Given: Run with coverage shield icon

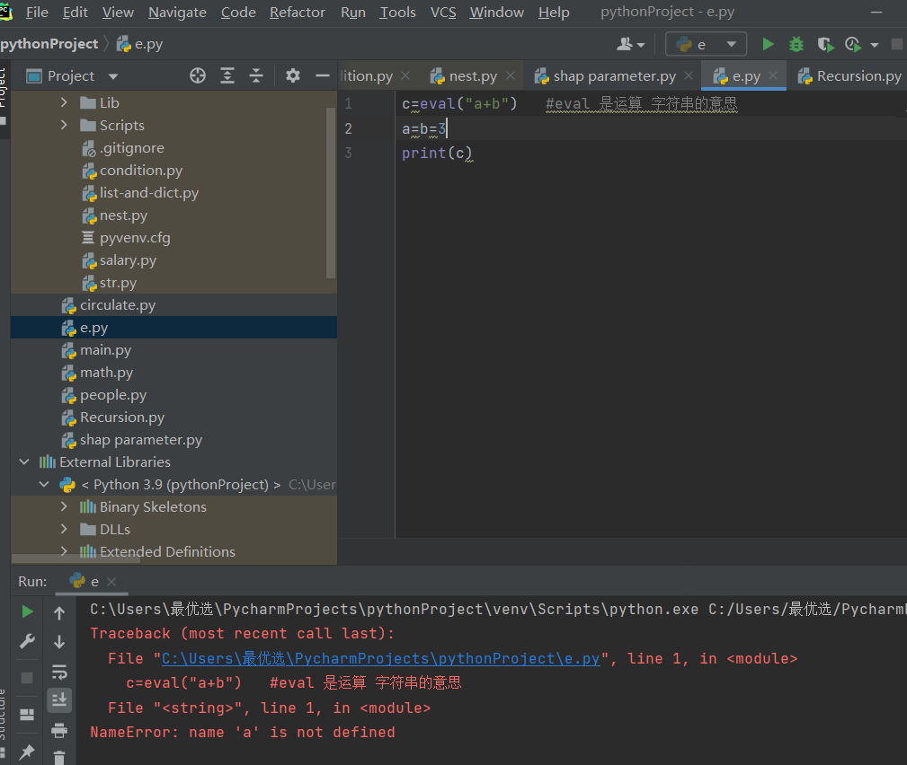Looking at the screenshot, I should [825, 44].
